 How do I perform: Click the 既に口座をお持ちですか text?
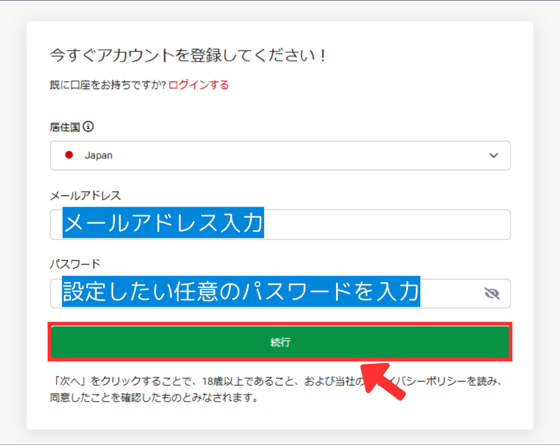coord(108,85)
